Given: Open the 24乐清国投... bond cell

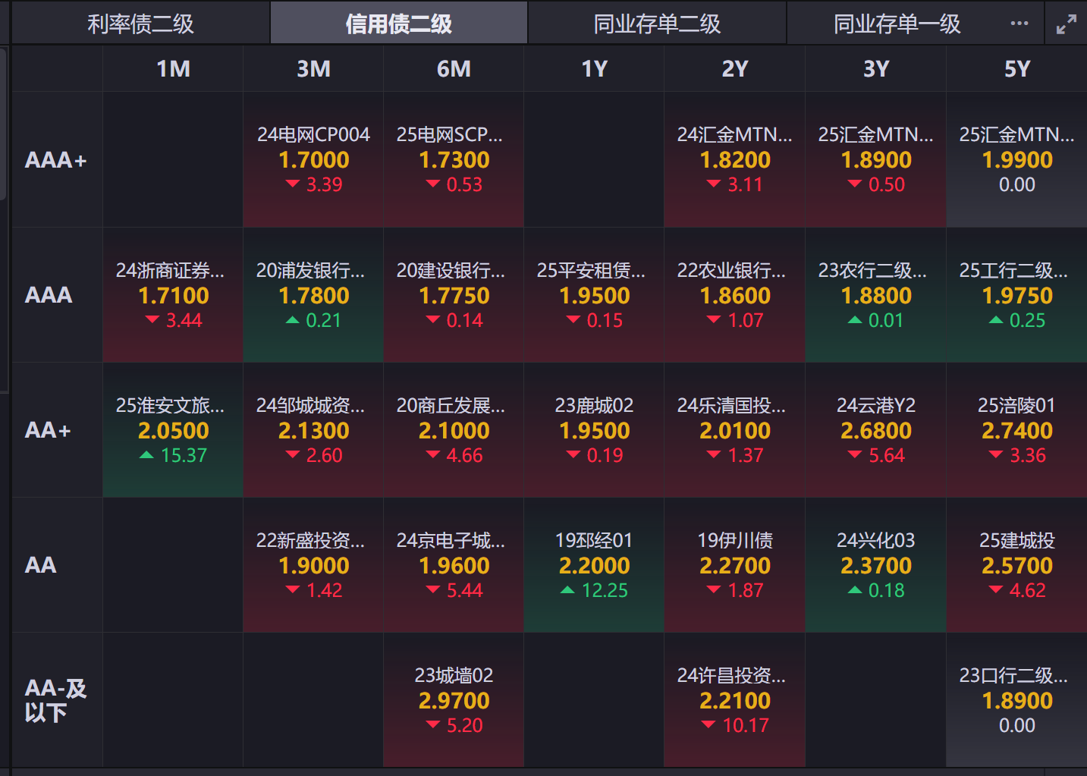Looking at the screenshot, I should pos(734,430).
